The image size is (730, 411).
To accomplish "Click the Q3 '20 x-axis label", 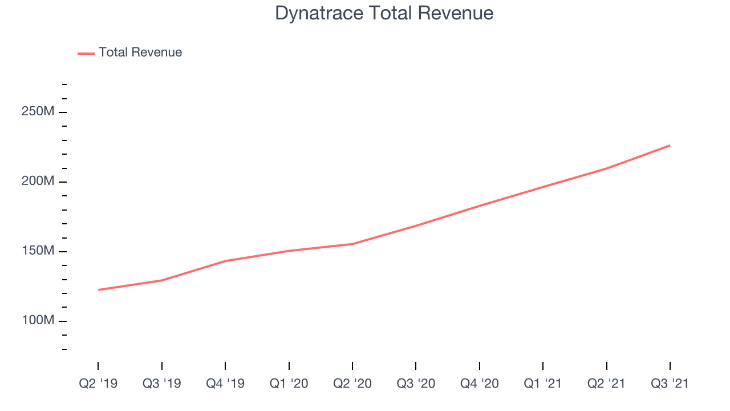I will tap(416, 384).
